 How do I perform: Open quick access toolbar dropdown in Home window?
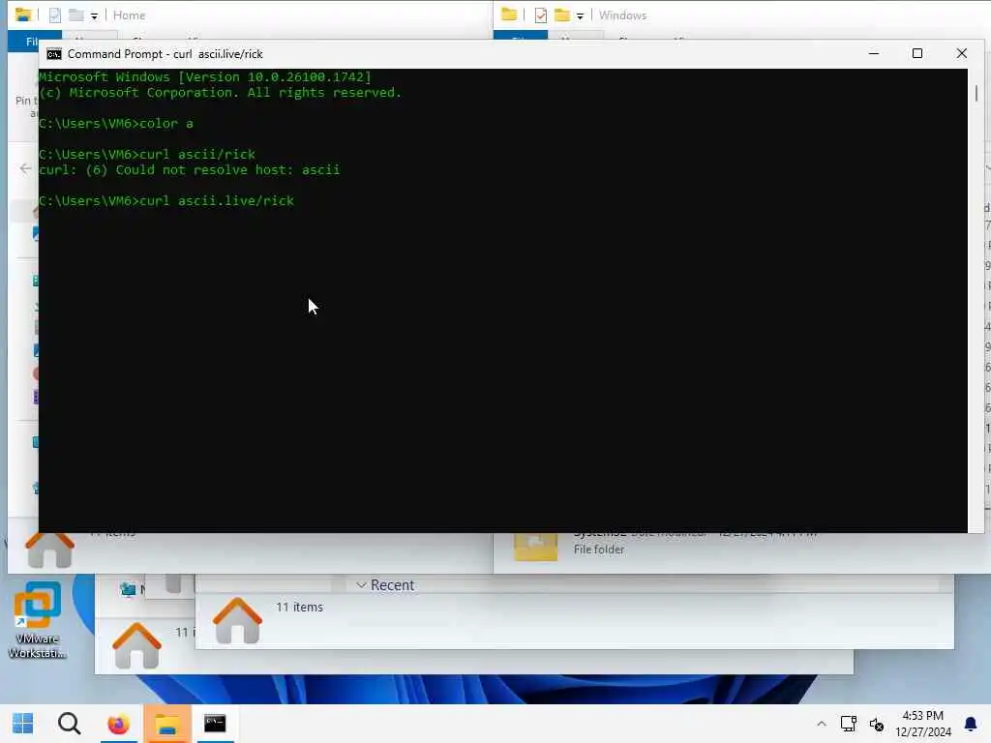[x=94, y=16]
